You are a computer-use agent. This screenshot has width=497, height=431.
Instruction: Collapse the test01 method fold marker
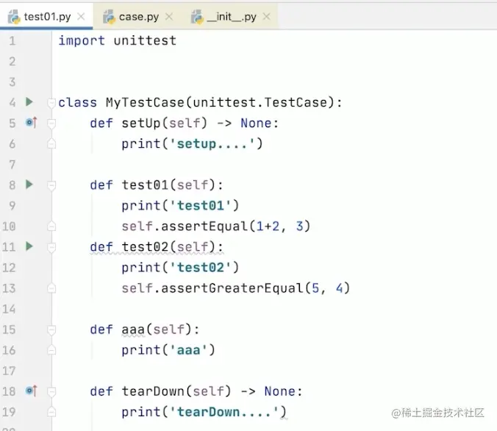click(51, 185)
